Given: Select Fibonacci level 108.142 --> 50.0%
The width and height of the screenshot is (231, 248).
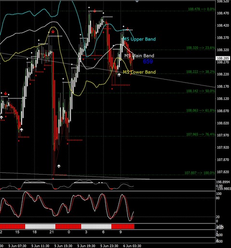Looking at the screenshot, I should [200, 91].
